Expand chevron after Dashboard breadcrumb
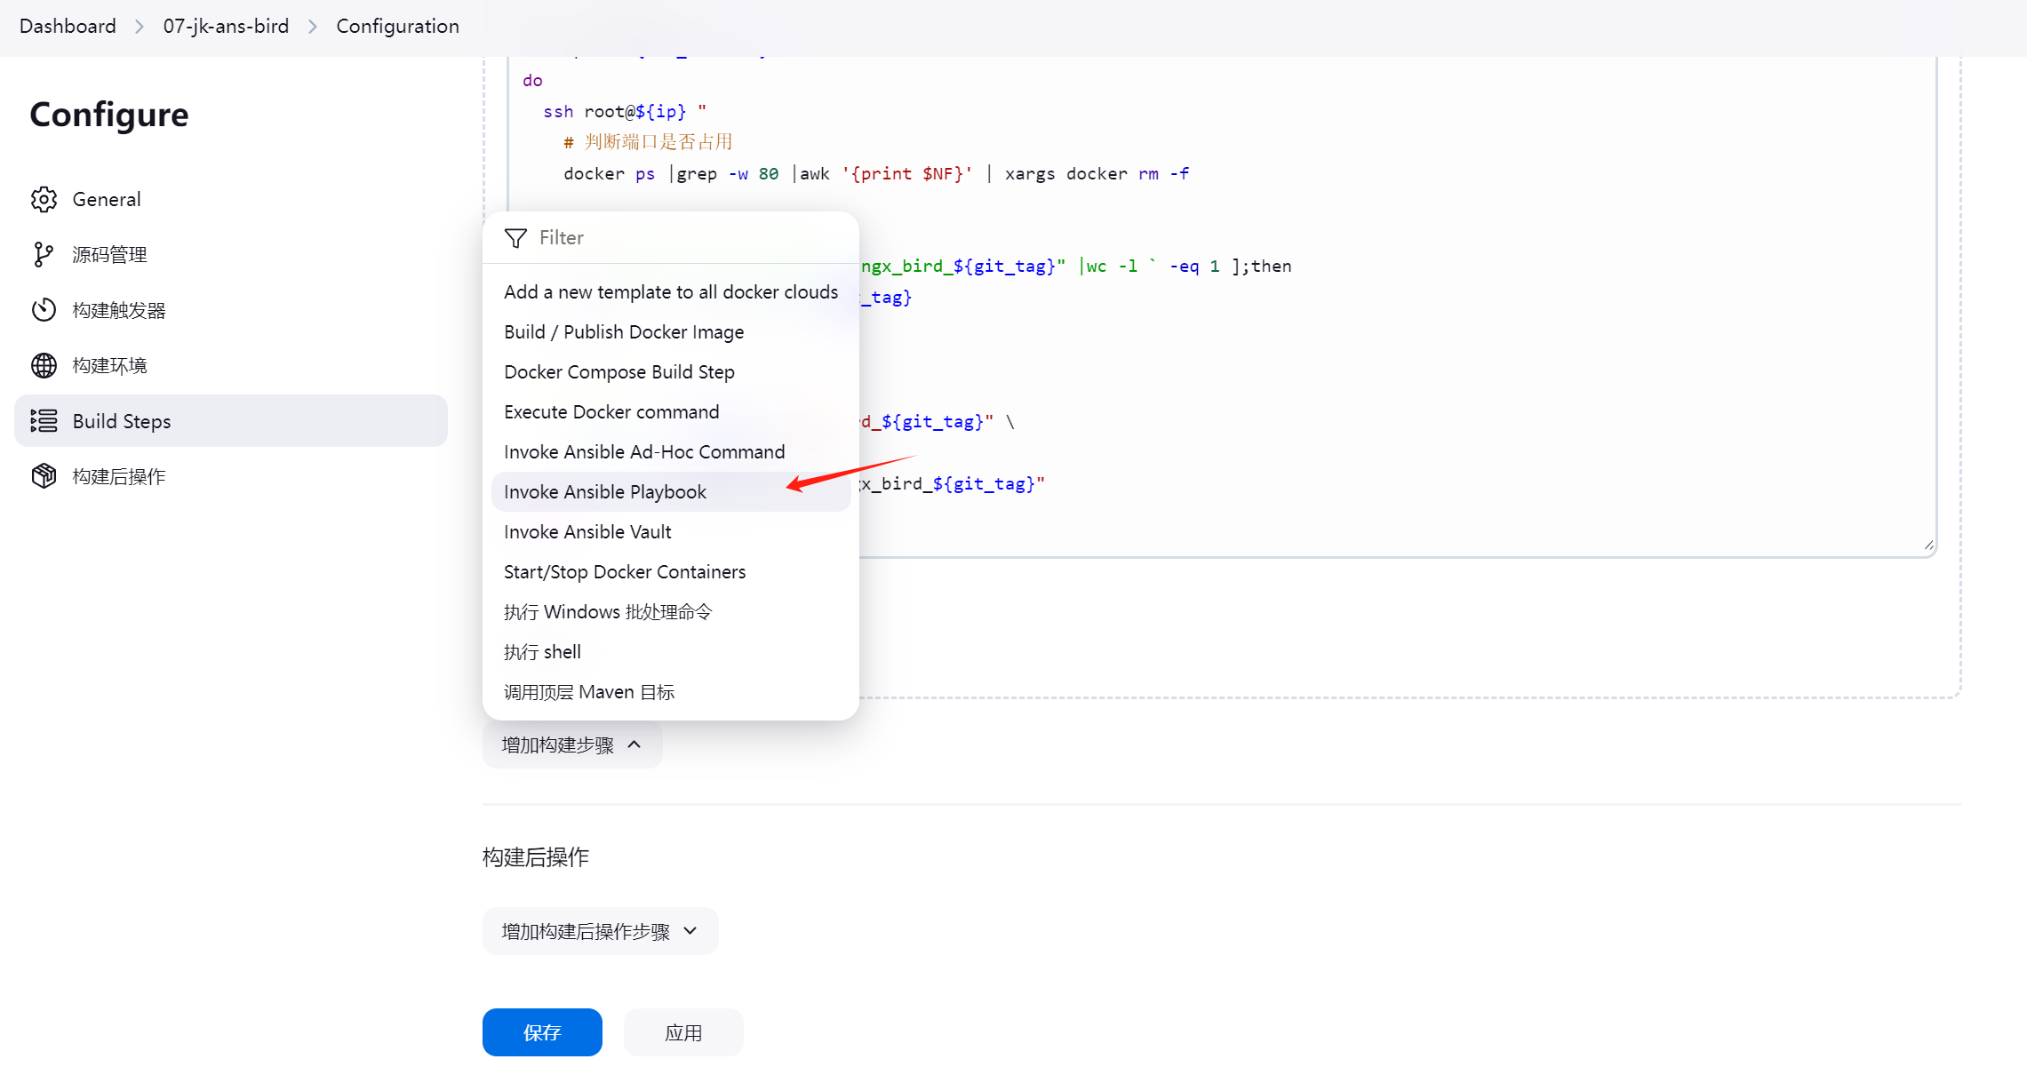 (x=140, y=27)
